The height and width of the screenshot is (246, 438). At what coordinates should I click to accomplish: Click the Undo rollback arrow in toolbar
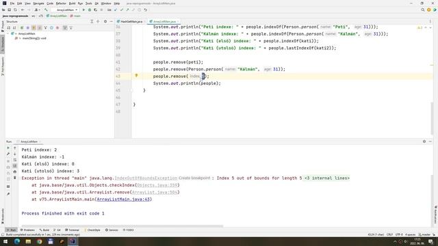[145, 10]
